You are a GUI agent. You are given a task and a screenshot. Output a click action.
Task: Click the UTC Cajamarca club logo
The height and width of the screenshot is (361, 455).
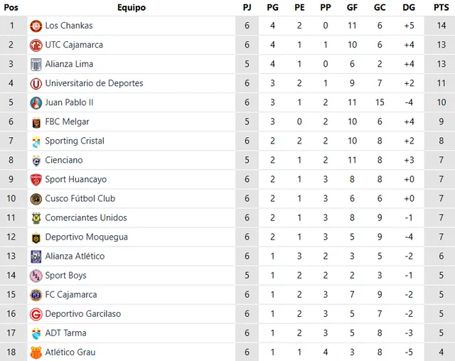click(36, 45)
